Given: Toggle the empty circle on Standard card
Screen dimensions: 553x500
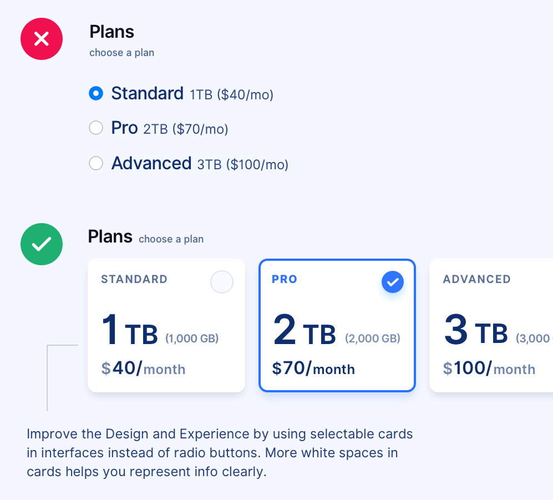Looking at the screenshot, I should point(222,282).
